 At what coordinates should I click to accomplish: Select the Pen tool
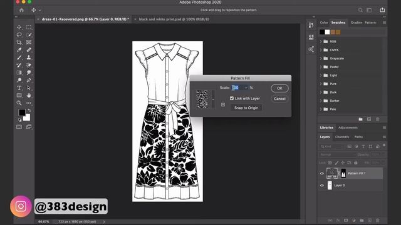(29, 80)
